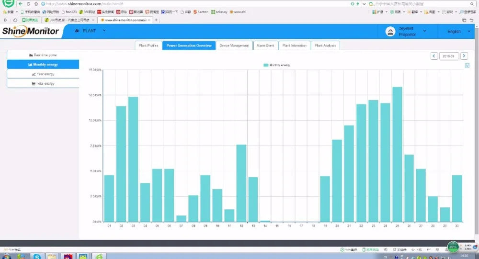Go to previous month with left arrow
The width and height of the screenshot is (479, 259).
[434, 56]
